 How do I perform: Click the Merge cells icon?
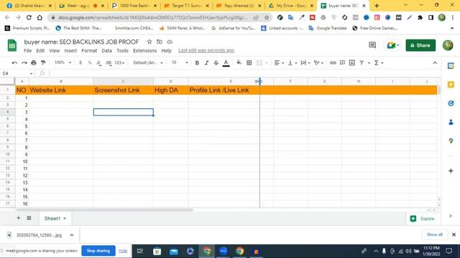(x=259, y=62)
